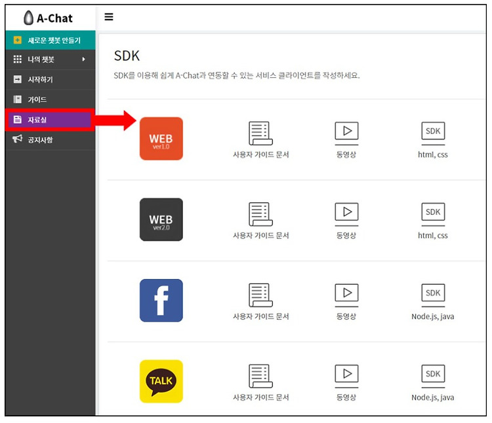492x423 pixels.
Task: Click the SDK description sentence
Action: (237, 75)
